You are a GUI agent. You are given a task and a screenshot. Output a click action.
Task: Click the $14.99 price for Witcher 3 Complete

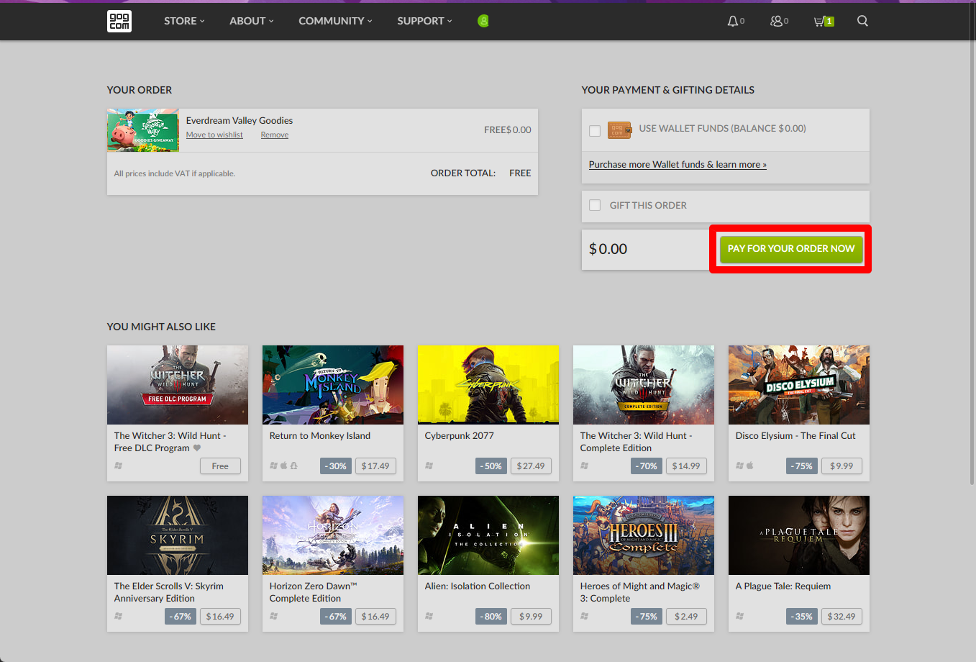(686, 466)
